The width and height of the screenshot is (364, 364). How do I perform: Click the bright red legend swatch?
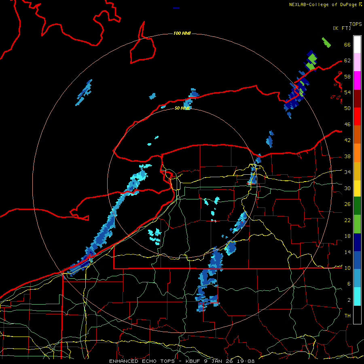tap(357, 116)
